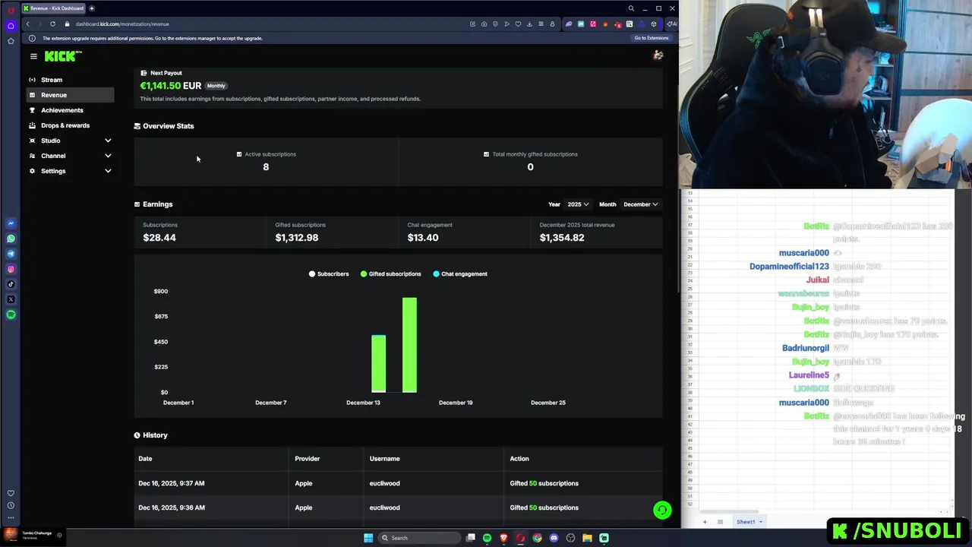Screen dimensions: 972x547
Task: Open Messenger in Opera sidebar
Action: pos(11,223)
